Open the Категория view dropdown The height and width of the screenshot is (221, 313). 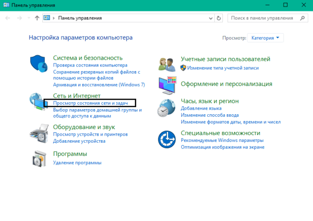coord(265,38)
